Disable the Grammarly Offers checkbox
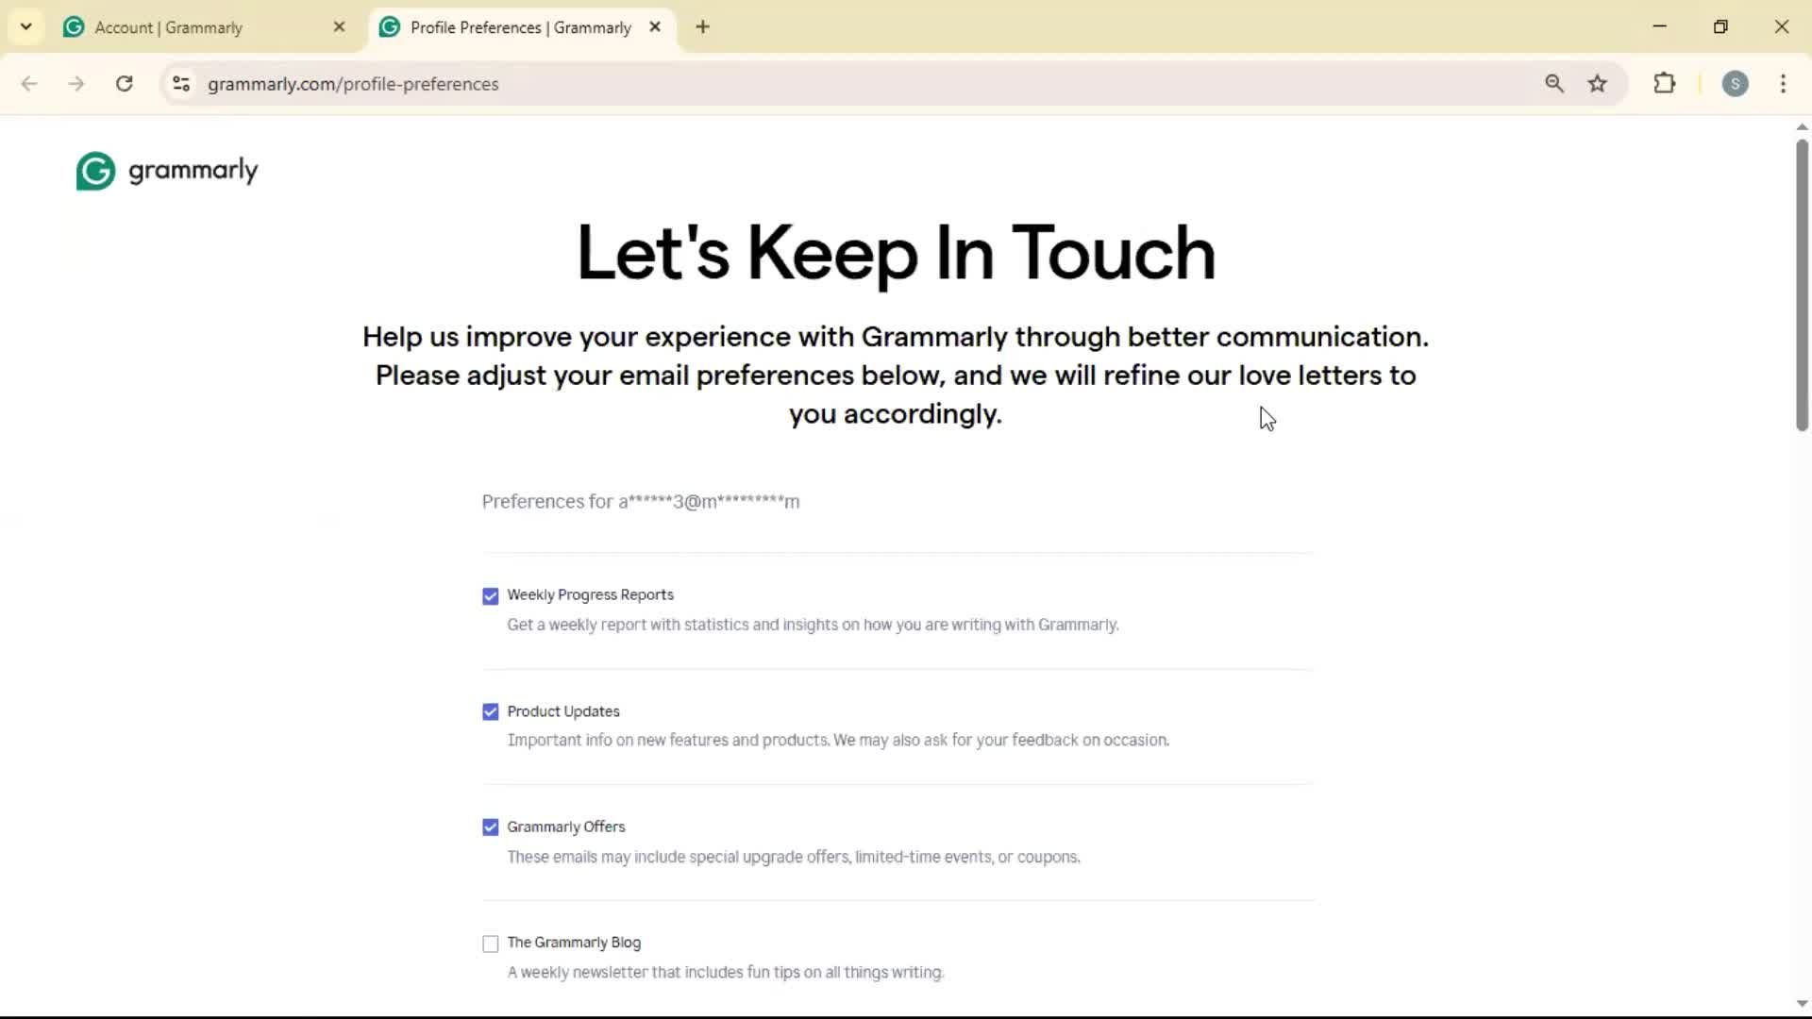Viewport: 1812px width, 1019px height. click(x=490, y=827)
